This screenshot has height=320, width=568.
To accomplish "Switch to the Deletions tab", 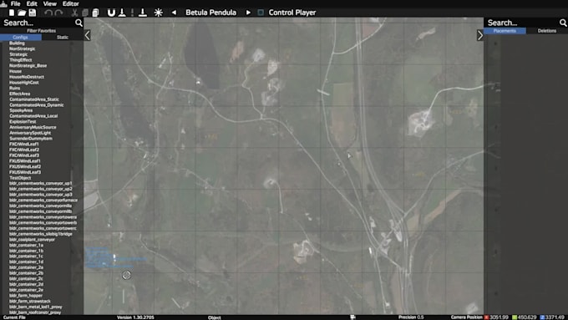I will 547,31.
